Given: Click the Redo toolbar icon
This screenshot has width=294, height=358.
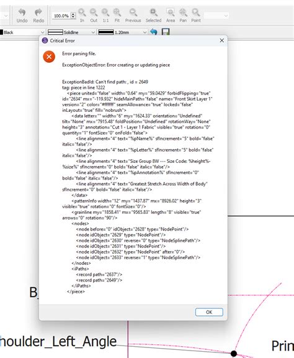Looking at the screenshot, I should (38, 16).
